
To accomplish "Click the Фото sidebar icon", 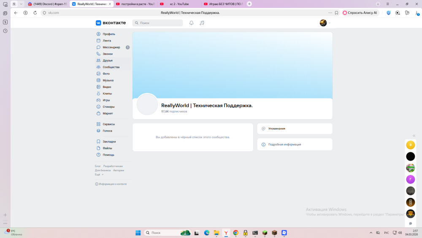I will point(98,74).
